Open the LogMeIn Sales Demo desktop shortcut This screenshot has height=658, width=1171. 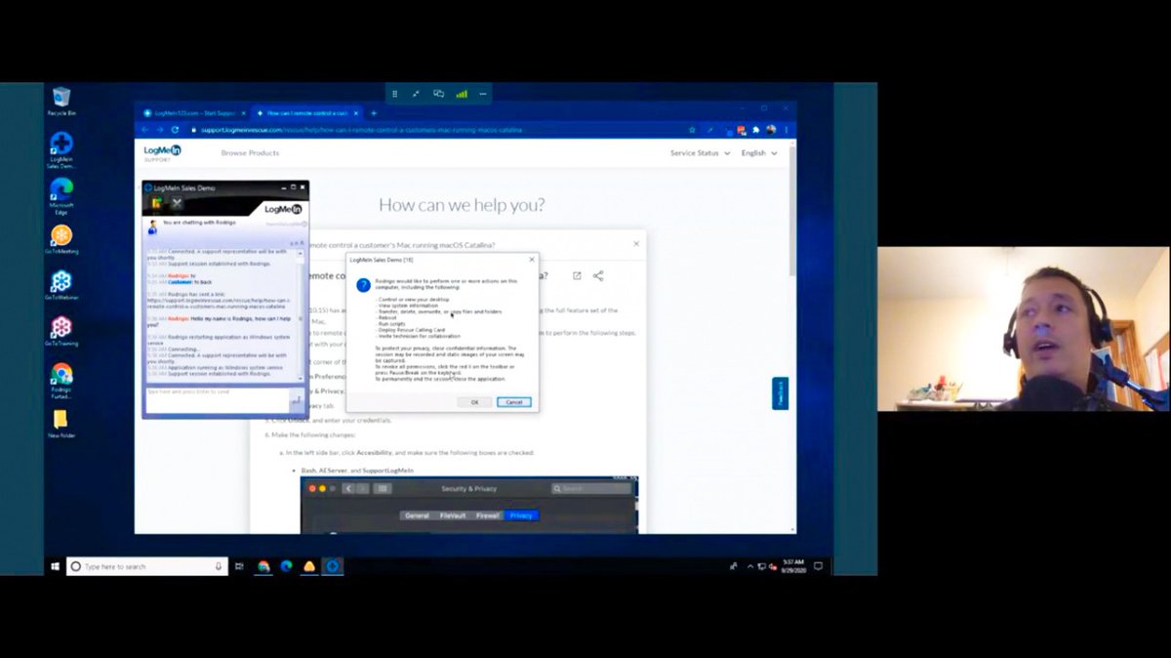(61, 149)
